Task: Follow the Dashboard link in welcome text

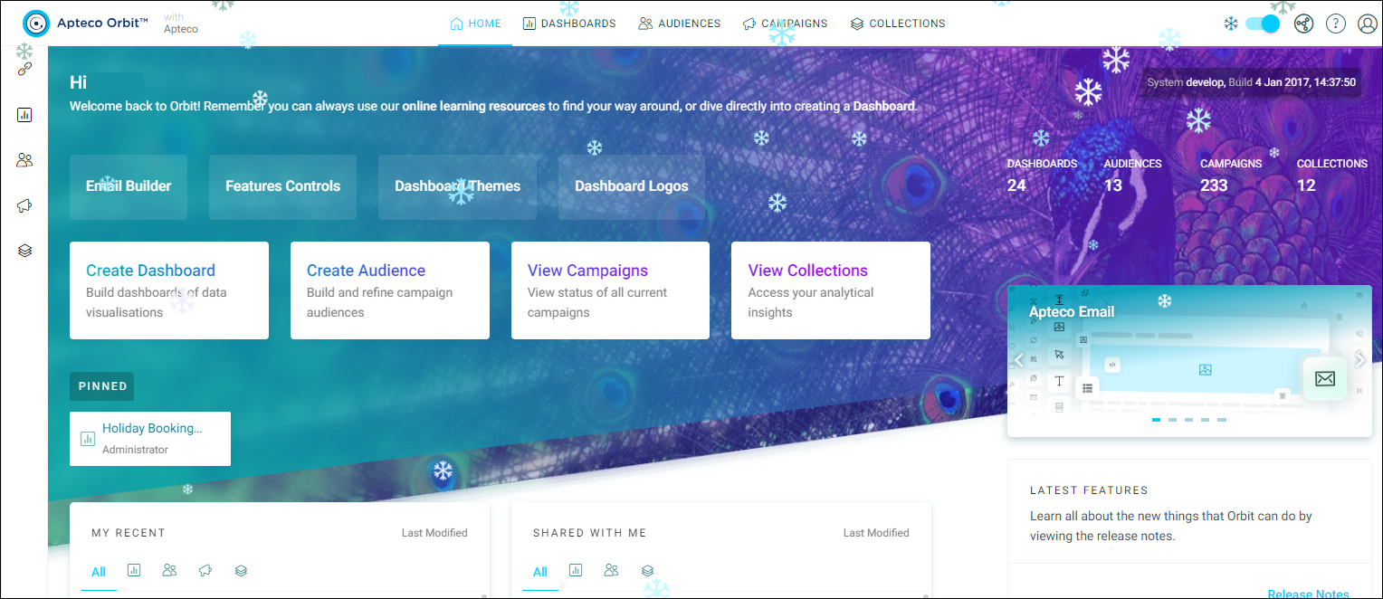Action: coord(884,106)
